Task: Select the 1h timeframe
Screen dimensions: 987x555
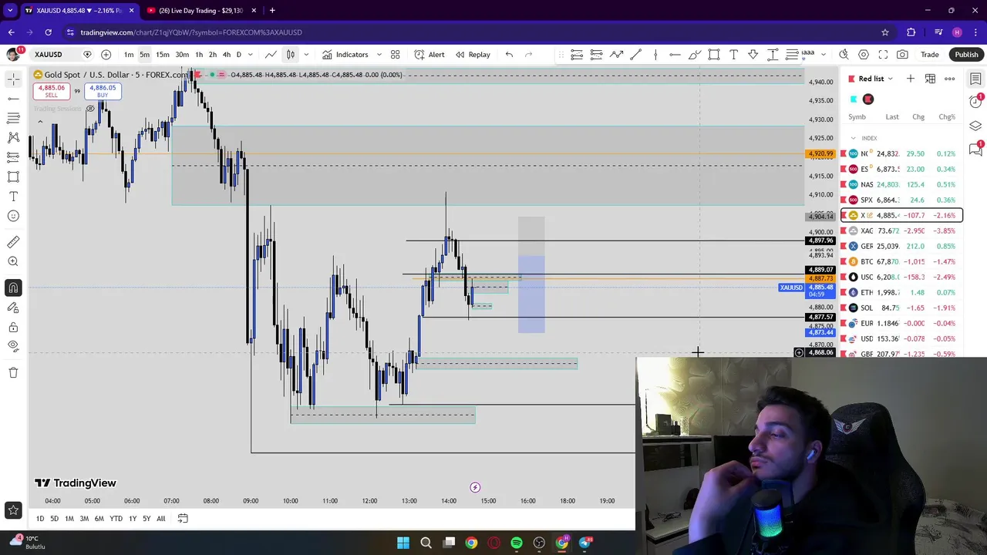Action: 199,55
